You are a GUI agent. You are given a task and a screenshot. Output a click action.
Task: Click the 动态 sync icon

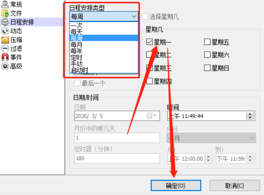point(5,31)
